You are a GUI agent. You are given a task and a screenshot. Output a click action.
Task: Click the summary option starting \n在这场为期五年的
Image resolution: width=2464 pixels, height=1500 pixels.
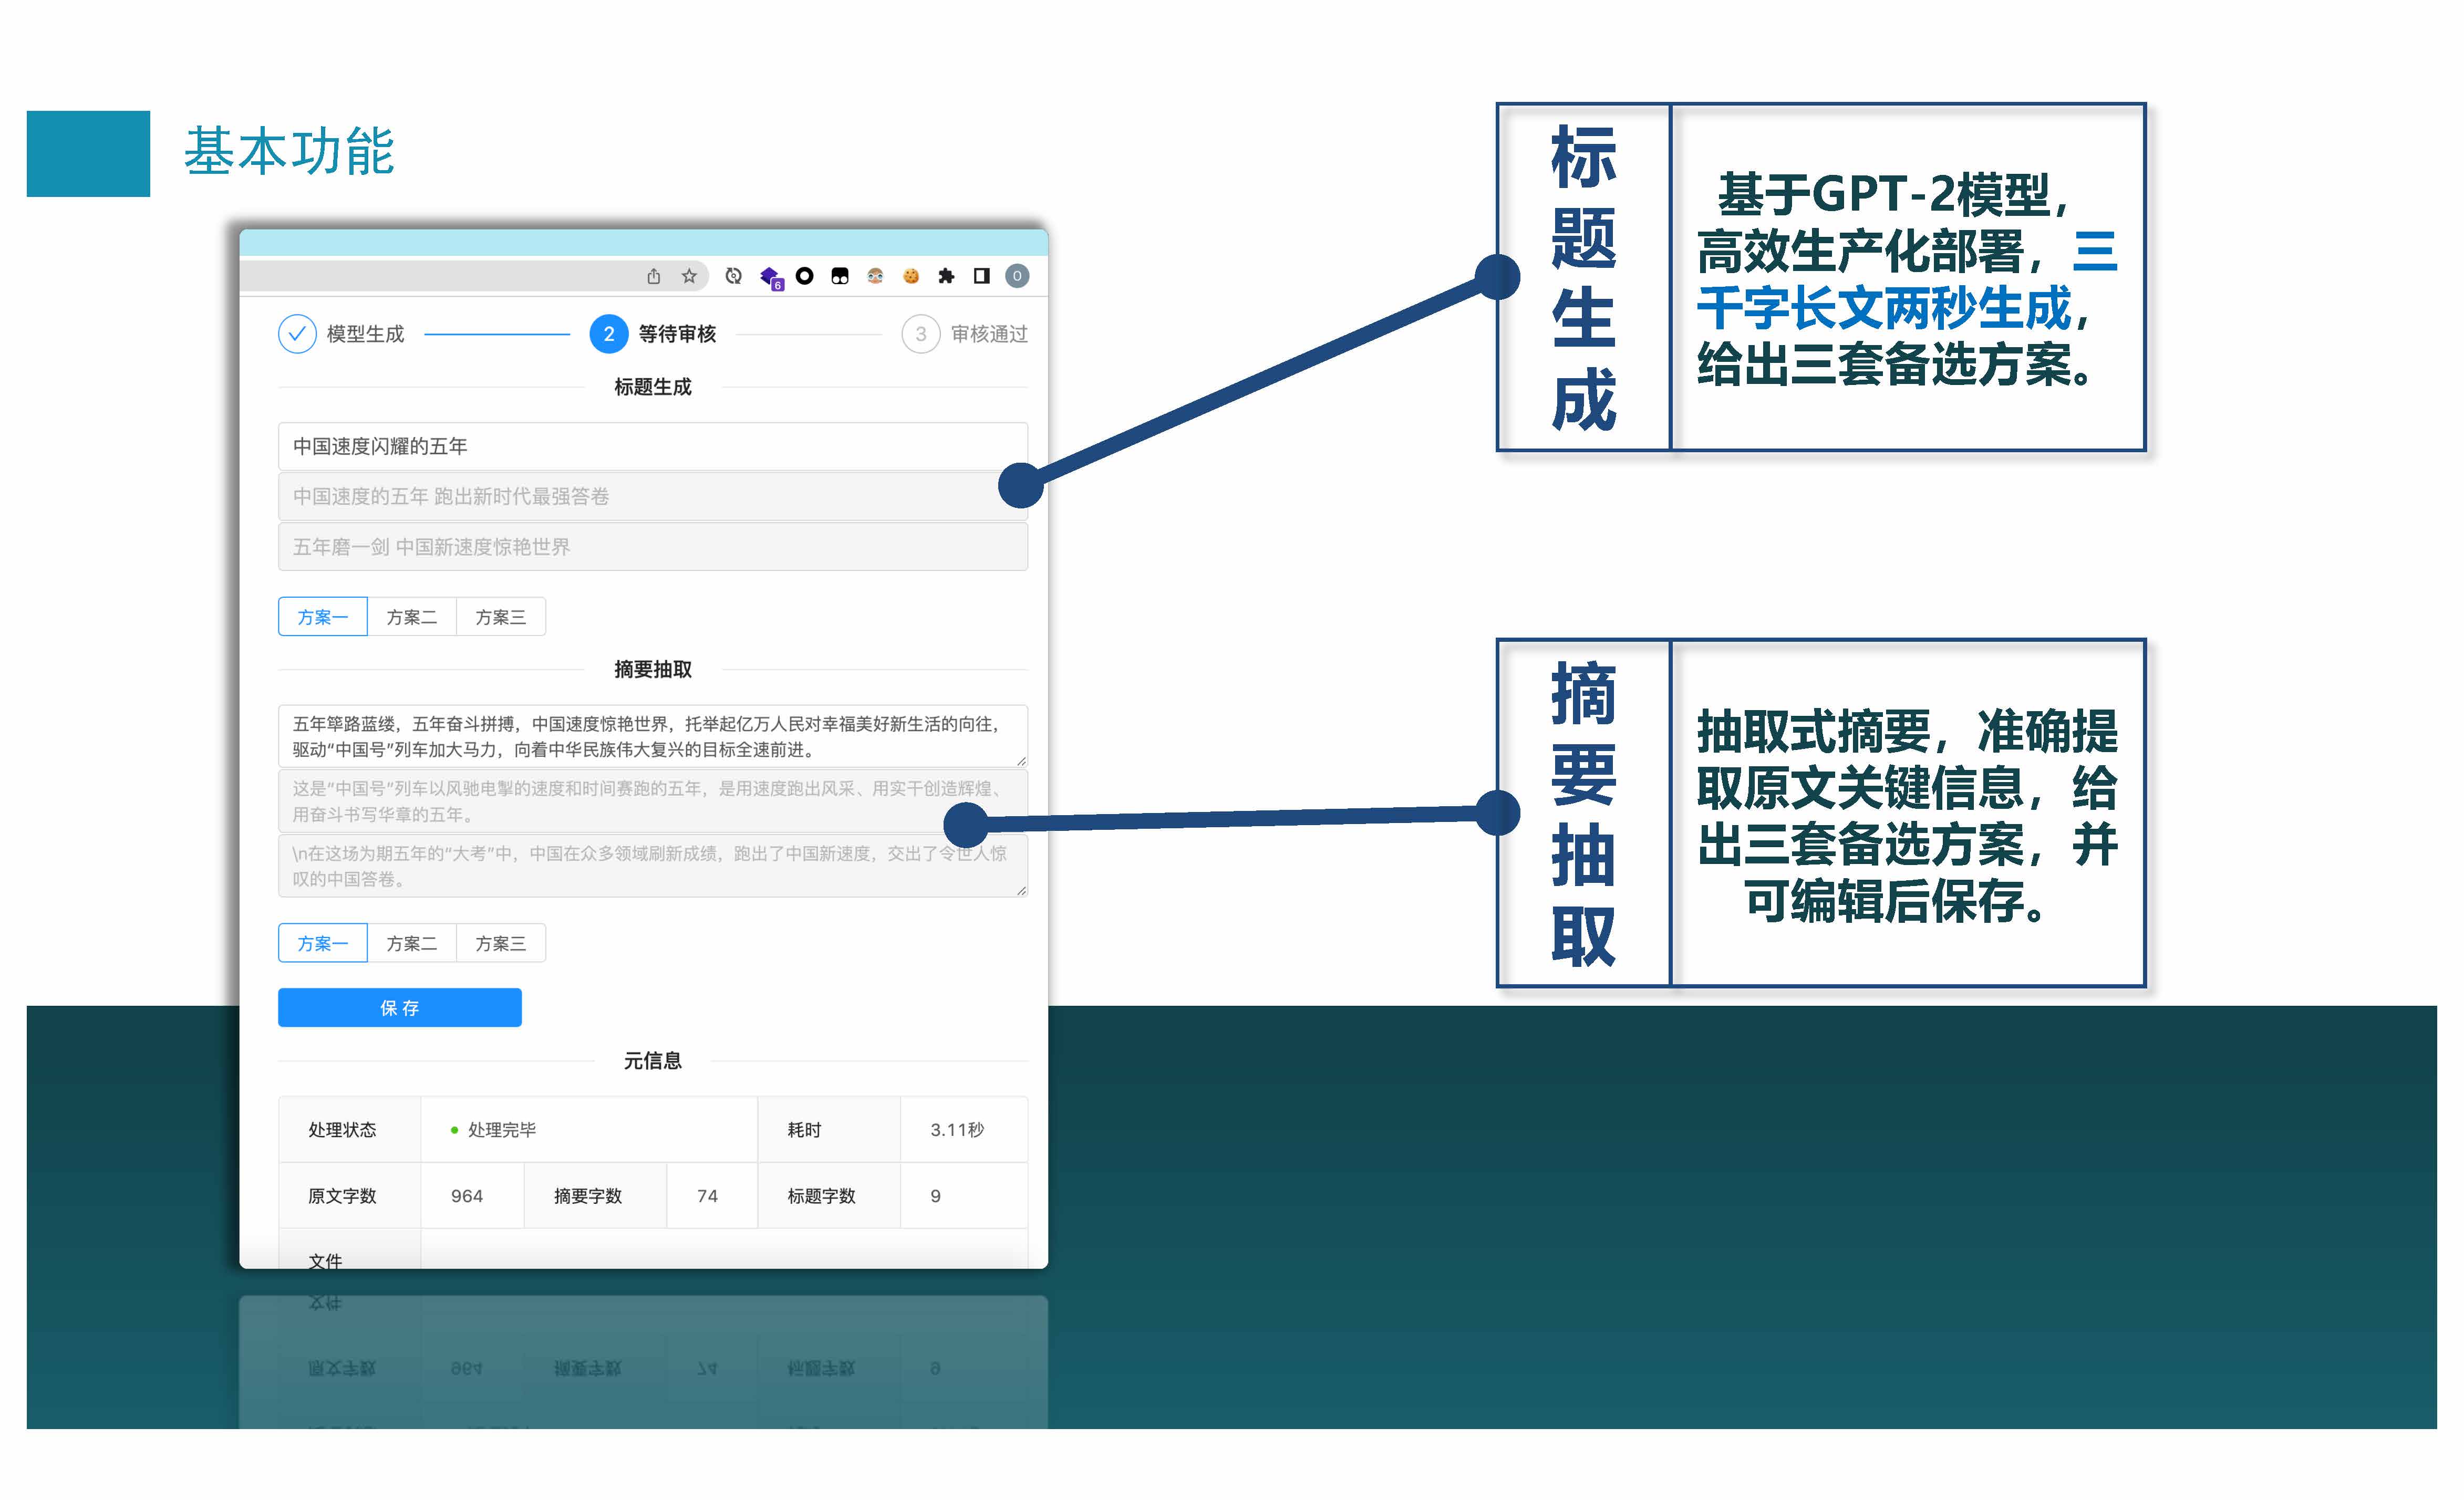pyautogui.click(x=653, y=866)
